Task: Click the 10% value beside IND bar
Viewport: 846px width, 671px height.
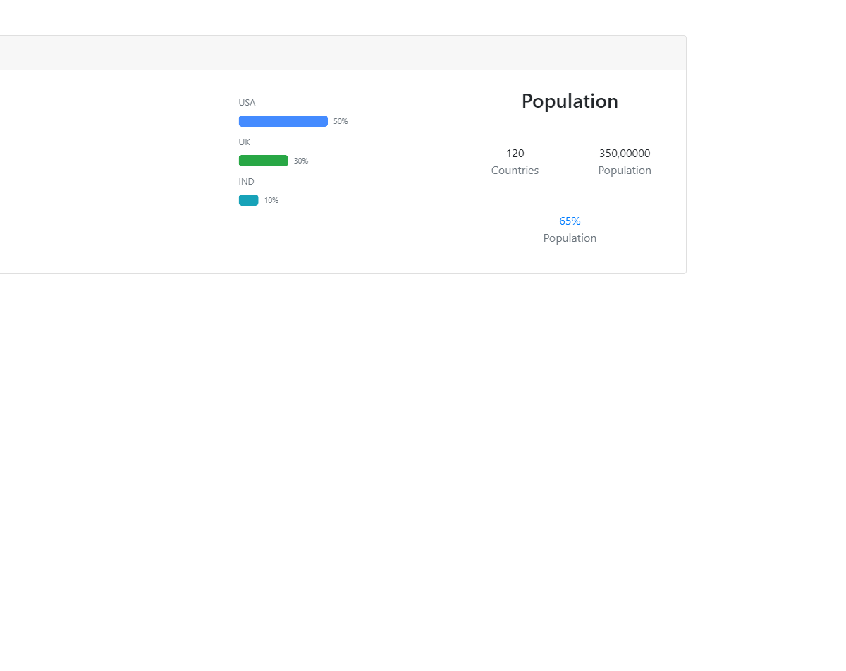Action: click(x=271, y=200)
